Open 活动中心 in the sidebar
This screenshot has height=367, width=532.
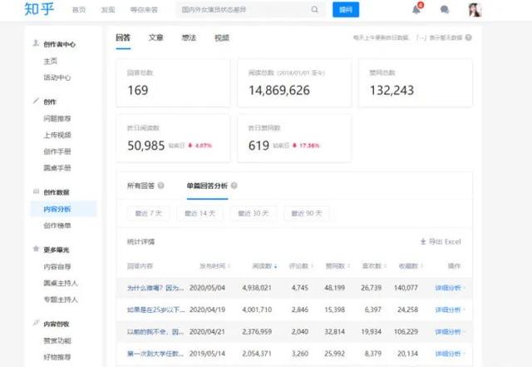click(57, 77)
